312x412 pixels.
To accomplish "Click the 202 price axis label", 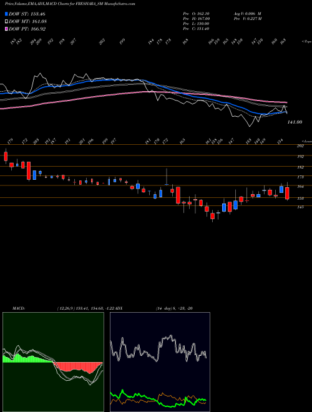I will coord(300,146).
